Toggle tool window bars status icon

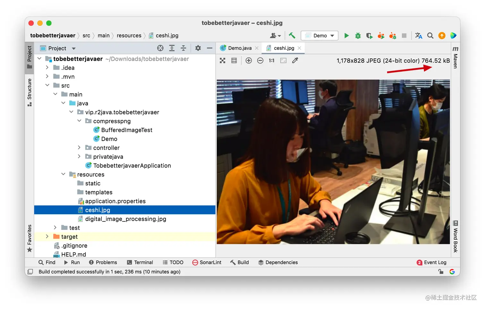coord(30,272)
